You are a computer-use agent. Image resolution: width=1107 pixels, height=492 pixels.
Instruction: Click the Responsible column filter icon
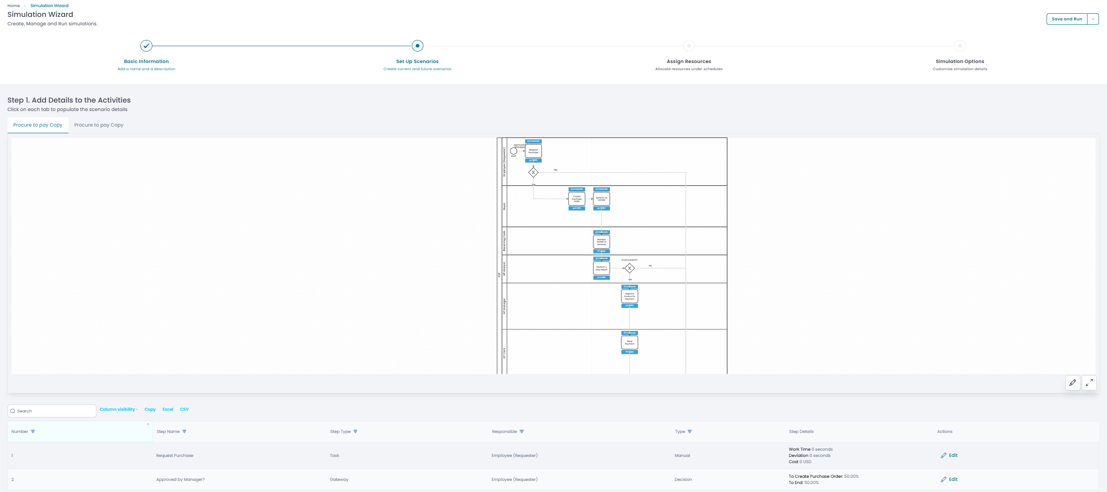click(522, 432)
